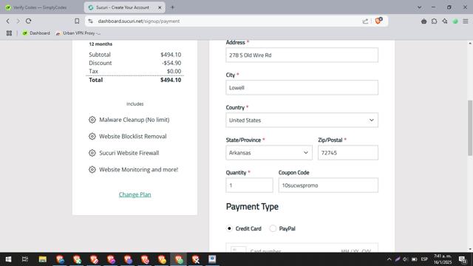Click the Tax amount $0.00
The width and height of the screenshot is (473, 266).
click(174, 71)
